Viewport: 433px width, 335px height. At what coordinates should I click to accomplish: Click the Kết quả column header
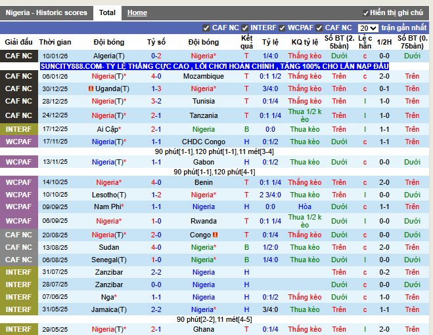pos(246,42)
